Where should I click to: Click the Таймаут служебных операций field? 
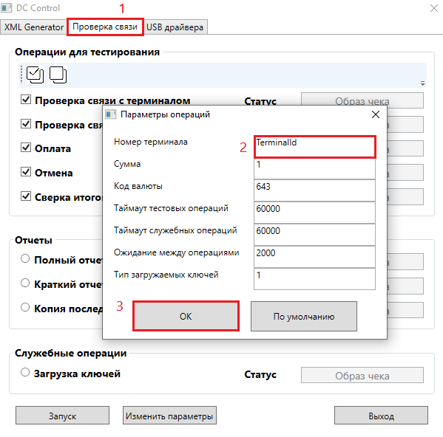pyautogui.click(x=315, y=235)
